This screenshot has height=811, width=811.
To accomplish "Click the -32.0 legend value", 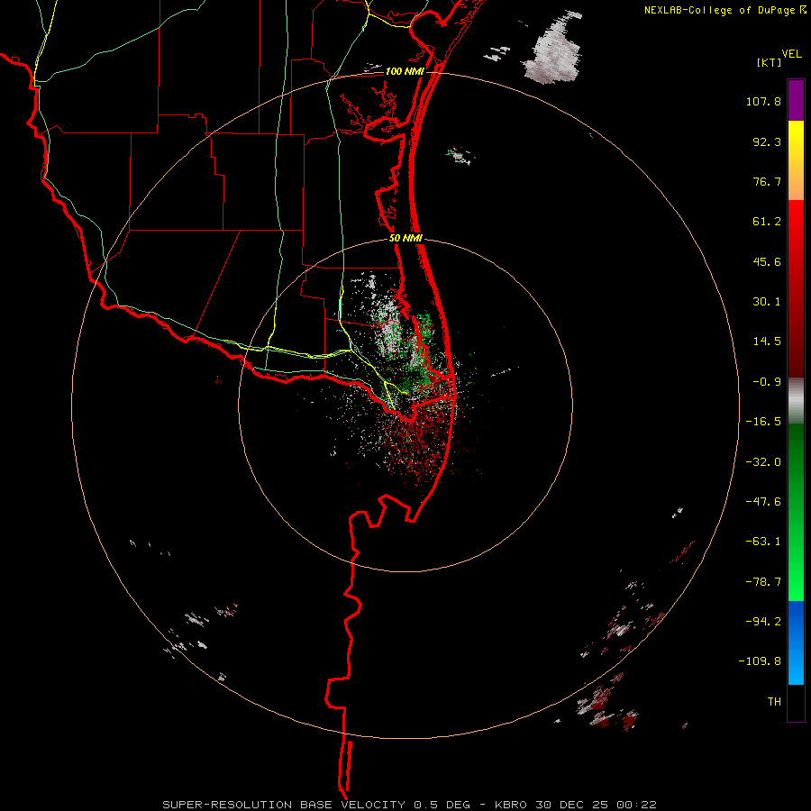I will (x=763, y=462).
